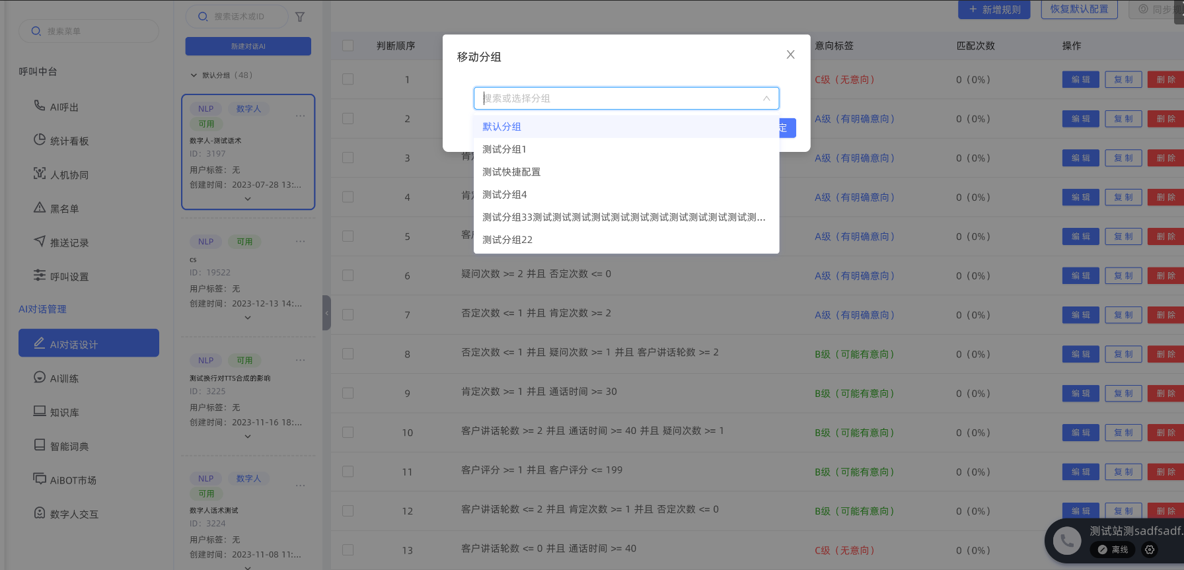Image resolution: width=1184 pixels, height=570 pixels.
Task: Choose 测试分组1 from the dropdown list
Action: [x=504, y=149]
